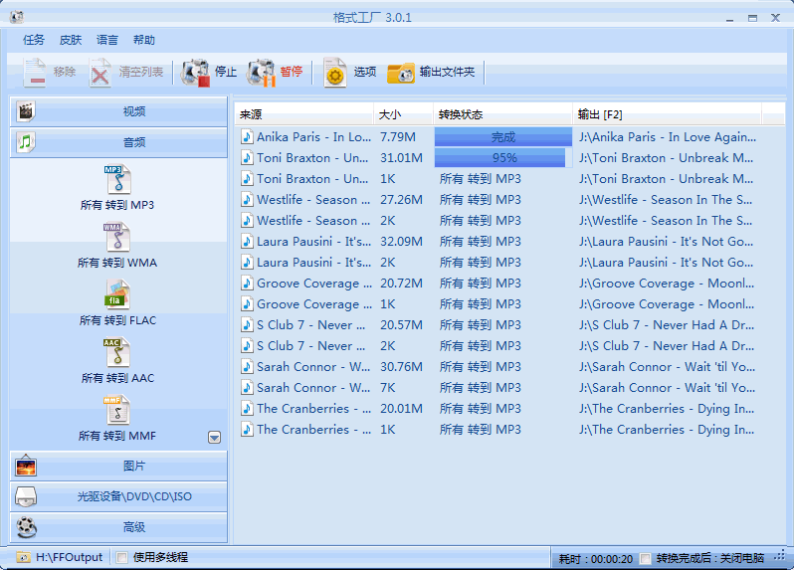This screenshot has width=794, height=570.
Task: Click music file icon of Anika Paris row
Action: (x=247, y=136)
